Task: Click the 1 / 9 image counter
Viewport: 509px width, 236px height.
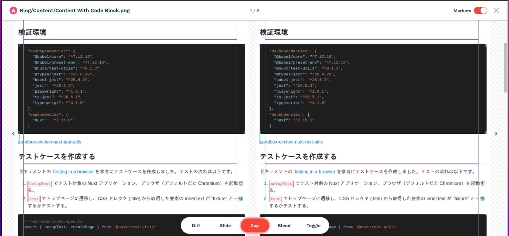Action: 254,11
